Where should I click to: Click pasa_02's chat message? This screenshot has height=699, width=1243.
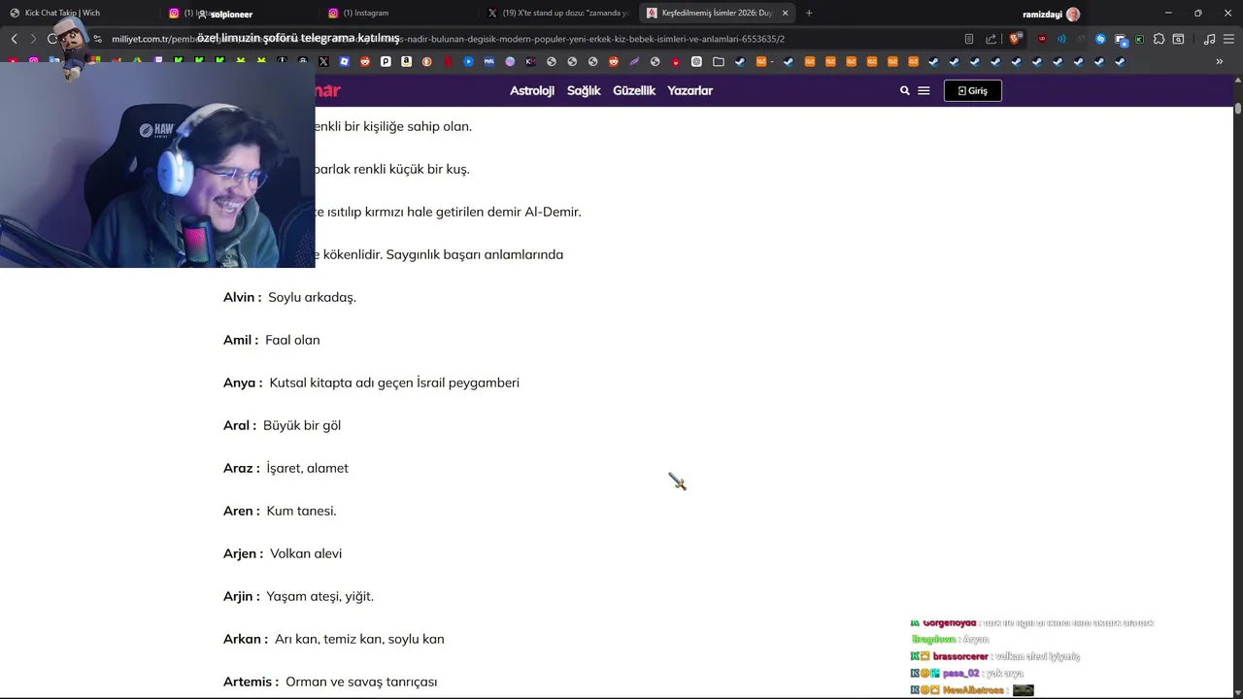(967, 673)
